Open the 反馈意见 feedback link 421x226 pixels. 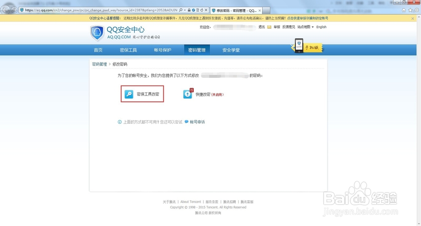[289, 27]
